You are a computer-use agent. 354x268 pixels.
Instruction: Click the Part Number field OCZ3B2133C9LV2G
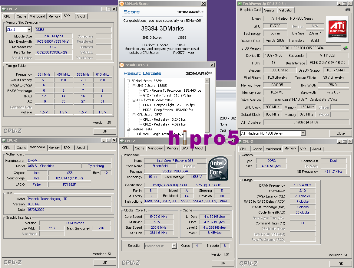tap(54, 52)
